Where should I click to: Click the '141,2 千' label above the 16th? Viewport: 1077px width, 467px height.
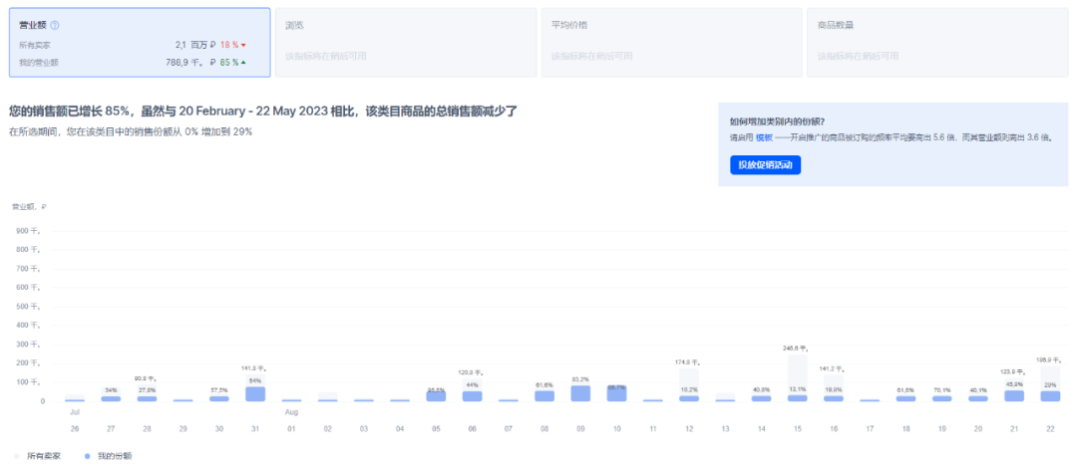click(833, 368)
